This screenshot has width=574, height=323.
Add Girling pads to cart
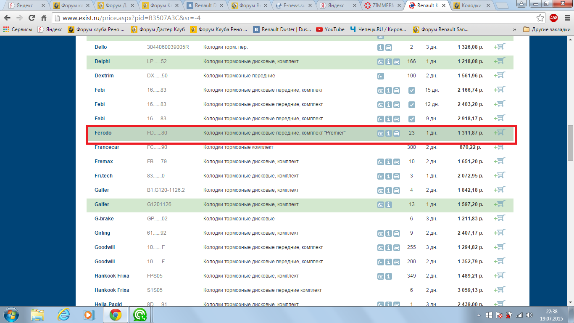[x=500, y=233]
